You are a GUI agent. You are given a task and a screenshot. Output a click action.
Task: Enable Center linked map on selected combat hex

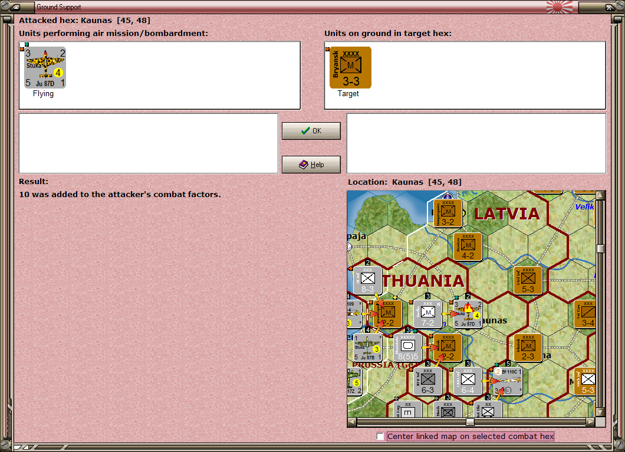(x=380, y=437)
